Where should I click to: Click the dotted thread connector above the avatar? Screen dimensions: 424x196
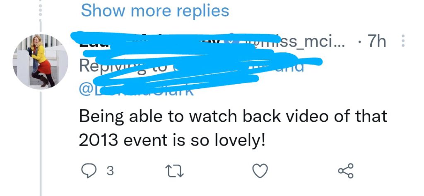(x=40, y=11)
